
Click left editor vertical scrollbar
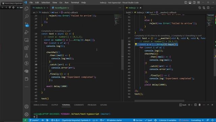pyautogui.click(x=122, y=55)
